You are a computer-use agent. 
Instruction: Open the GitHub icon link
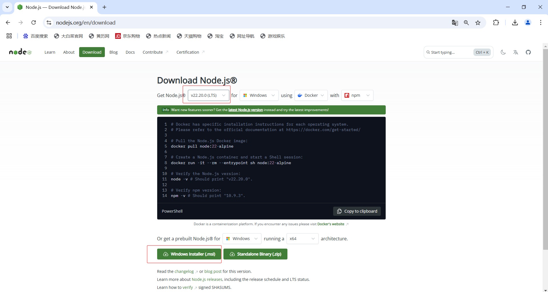[528, 52]
